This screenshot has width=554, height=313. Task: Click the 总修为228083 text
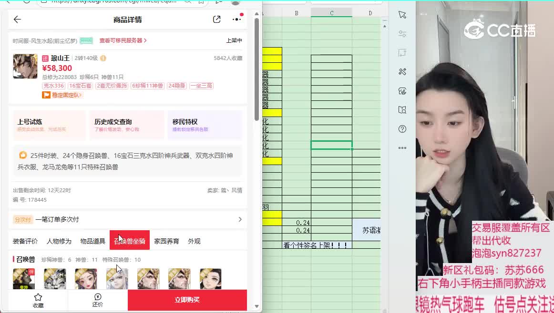[x=59, y=77]
